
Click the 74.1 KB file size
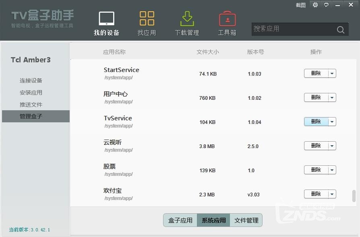point(208,74)
